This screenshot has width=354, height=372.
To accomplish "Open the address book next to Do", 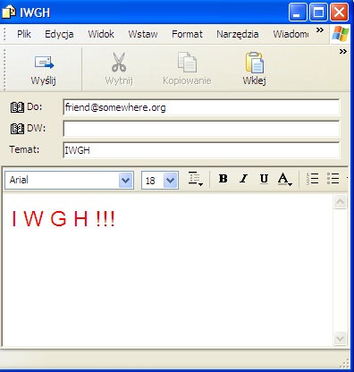I will tap(17, 107).
